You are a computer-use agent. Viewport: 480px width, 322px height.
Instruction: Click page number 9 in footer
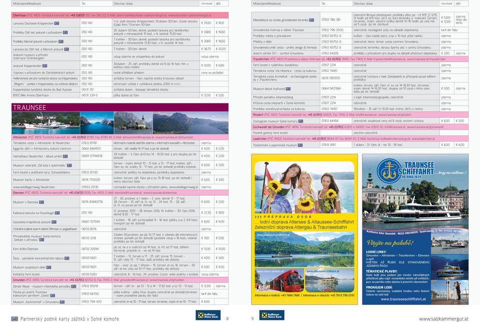252,318
